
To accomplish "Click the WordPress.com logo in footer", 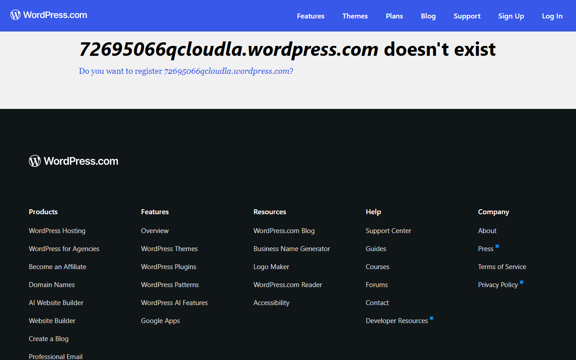I will (73, 161).
